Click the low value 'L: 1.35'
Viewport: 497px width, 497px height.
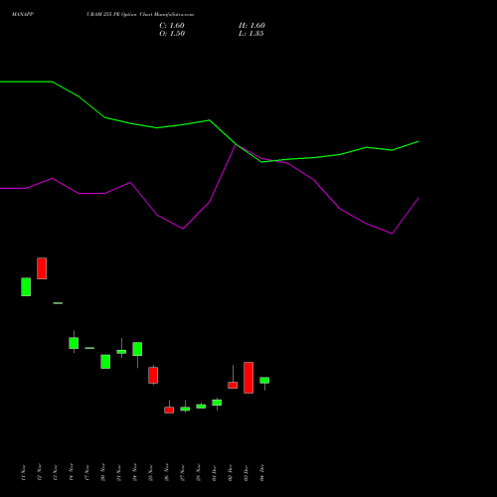pyautogui.click(x=251, y=34)
